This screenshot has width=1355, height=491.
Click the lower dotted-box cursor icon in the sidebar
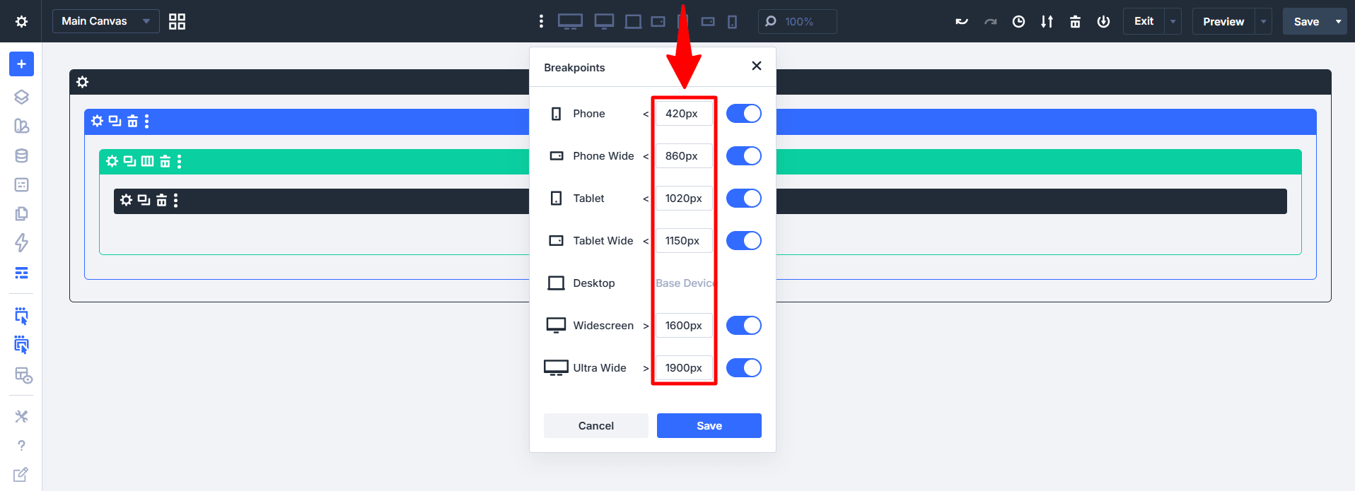tap(21, 345)
